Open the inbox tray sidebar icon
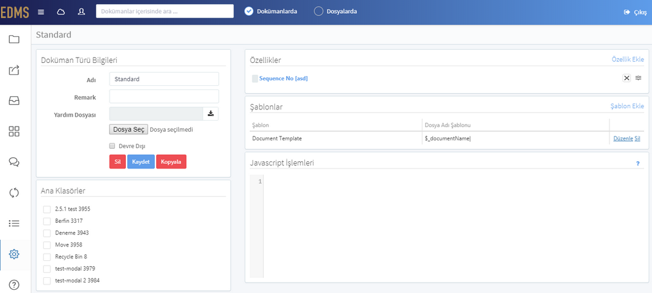This screenshot has height=293, width=652. [14, 101]
